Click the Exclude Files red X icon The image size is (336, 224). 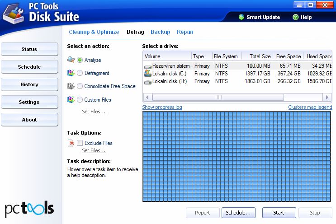click(71, 143)
